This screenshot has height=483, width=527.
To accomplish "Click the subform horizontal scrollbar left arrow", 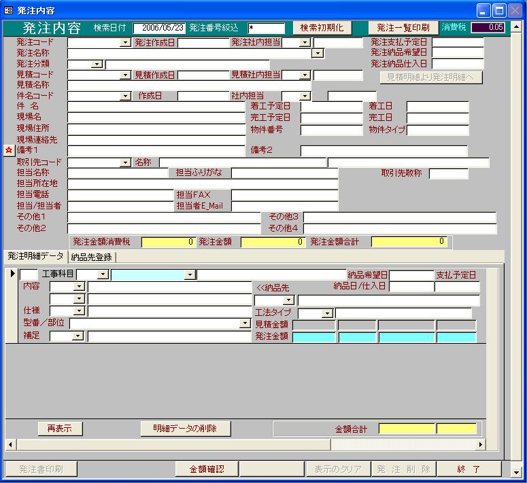I will coord(10,445).
